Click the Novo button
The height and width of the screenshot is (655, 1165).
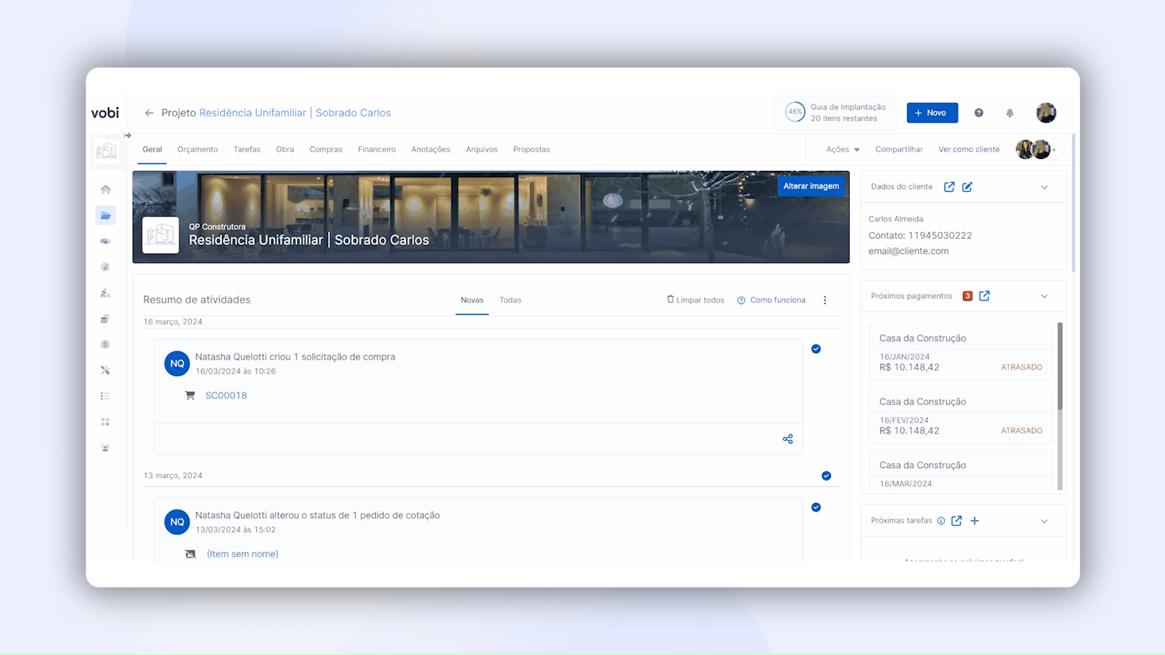pos(932,113)
